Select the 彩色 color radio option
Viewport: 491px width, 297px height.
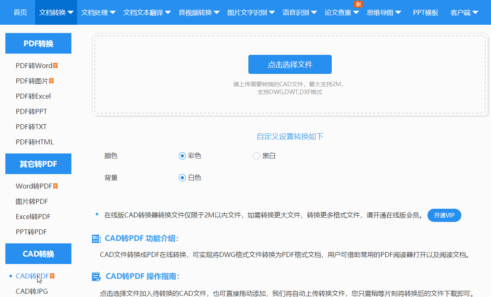click(x=182, y=156)
